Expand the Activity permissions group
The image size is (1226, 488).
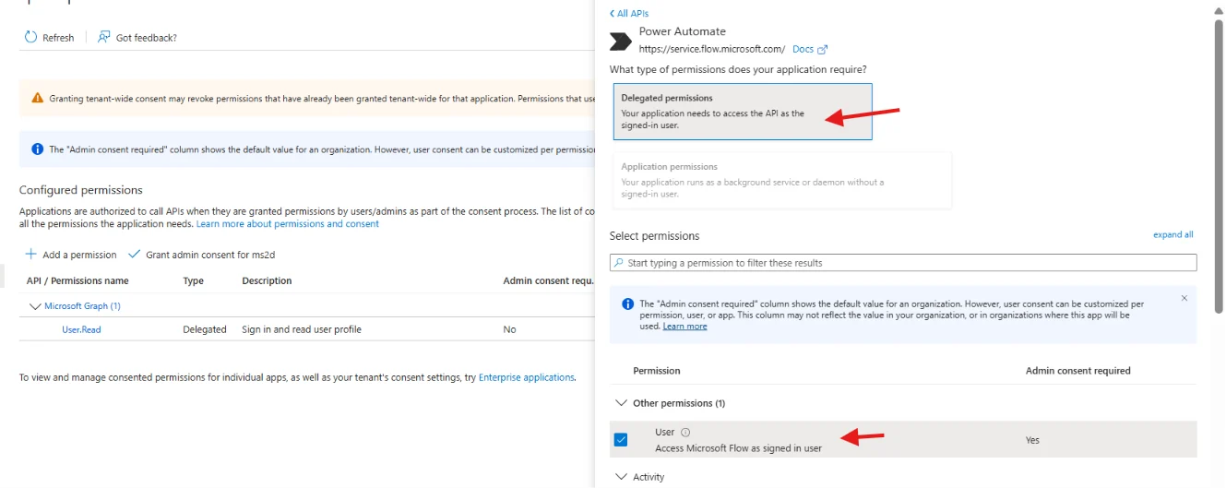tap(620, 477)
